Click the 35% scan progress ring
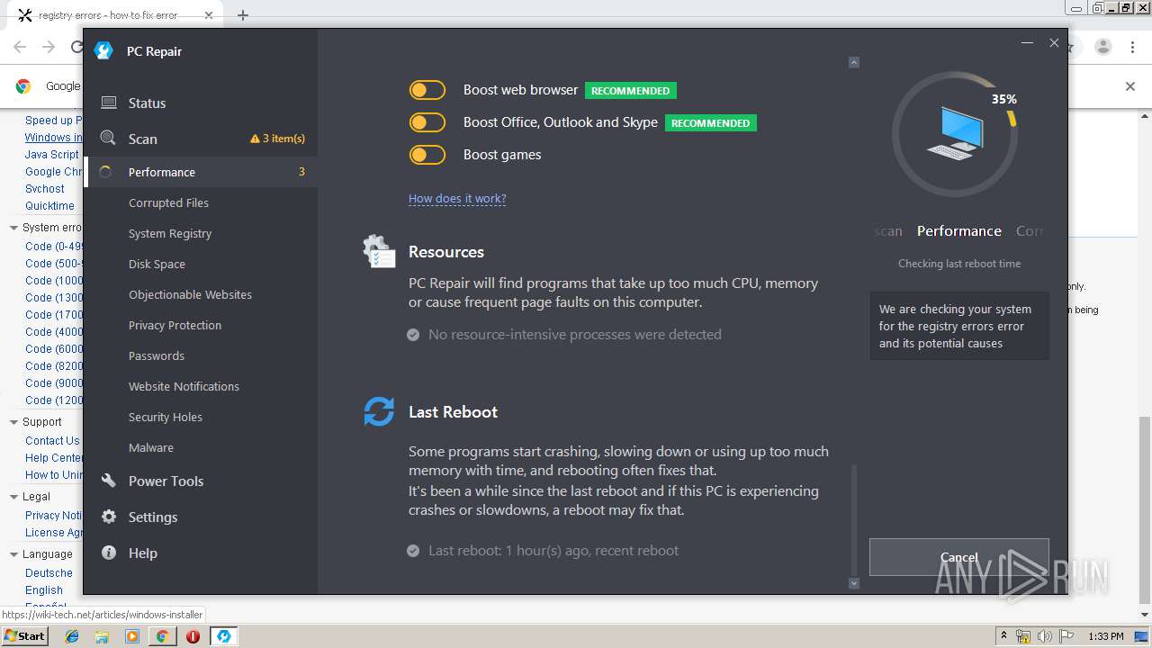The image size is (1152, 648). (x=955, y=134)
